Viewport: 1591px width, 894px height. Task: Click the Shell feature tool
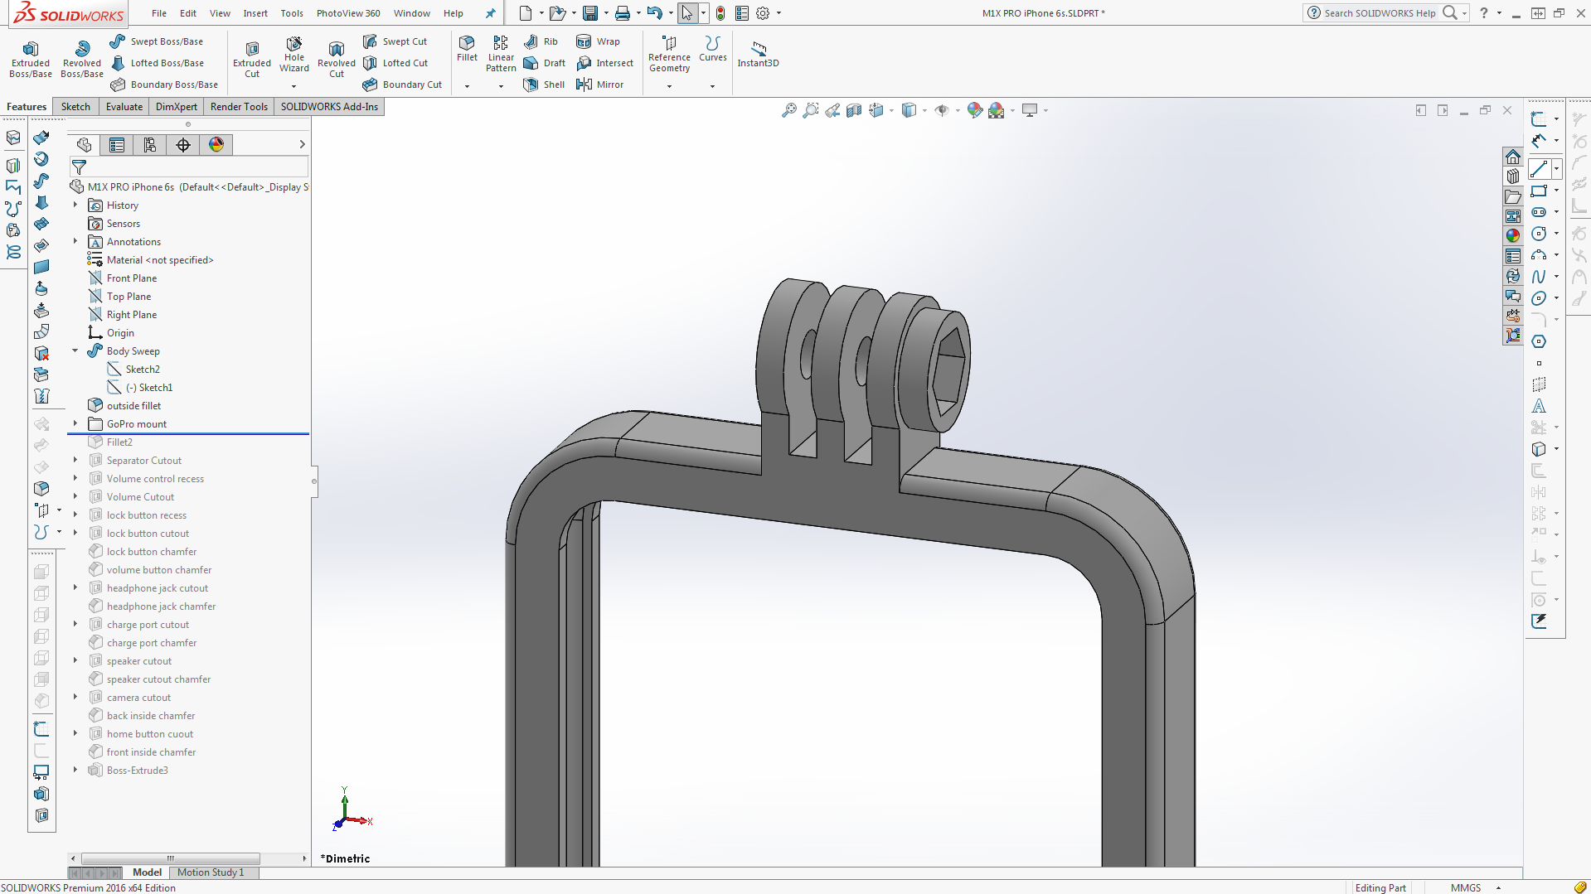point(544,85)
